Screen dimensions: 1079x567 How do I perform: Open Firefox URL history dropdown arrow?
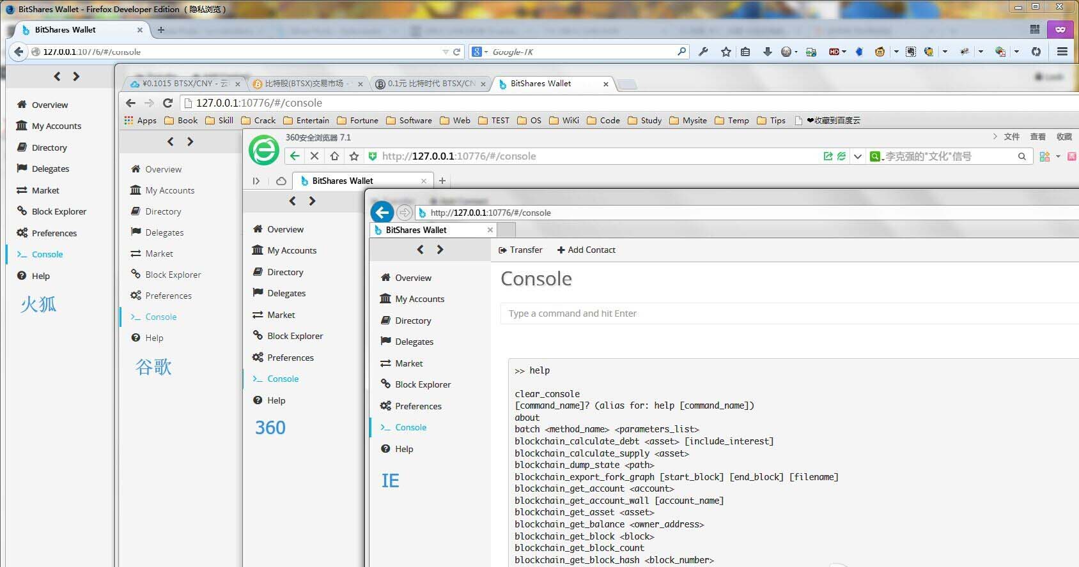pyautogui.click(x=446, y=52)
